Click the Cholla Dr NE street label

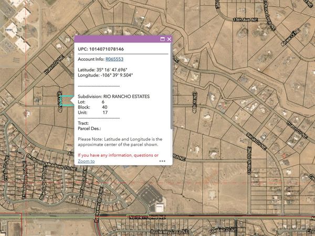[6, 168]
